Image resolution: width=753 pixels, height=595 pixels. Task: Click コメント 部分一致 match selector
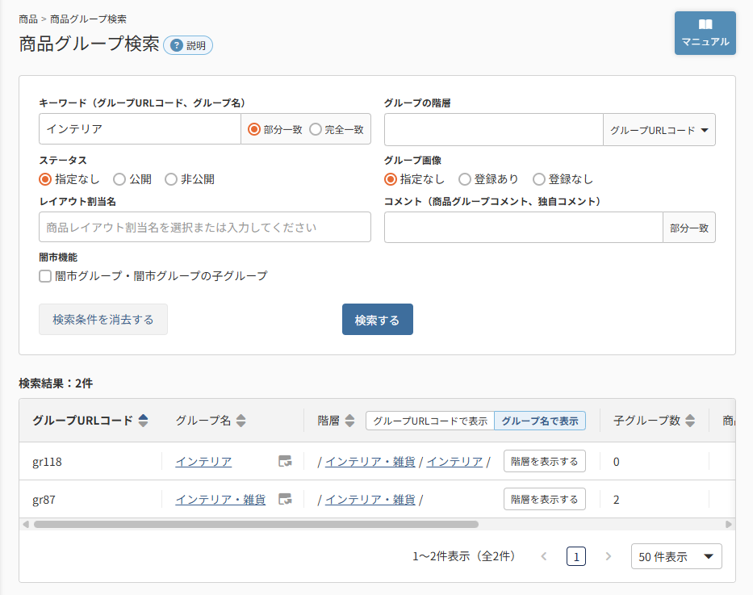(x=689, y=228)
